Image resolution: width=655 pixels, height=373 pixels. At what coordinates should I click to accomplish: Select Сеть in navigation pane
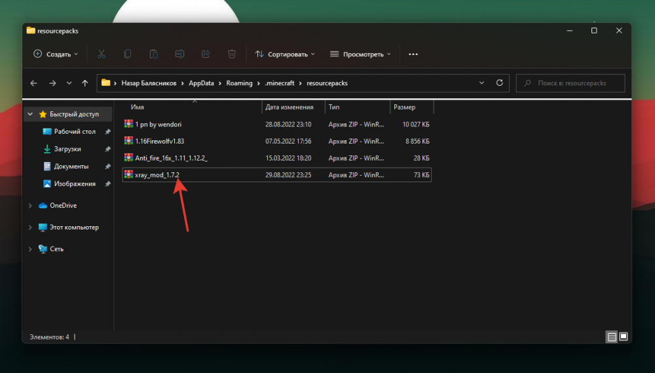click(56, 249)
